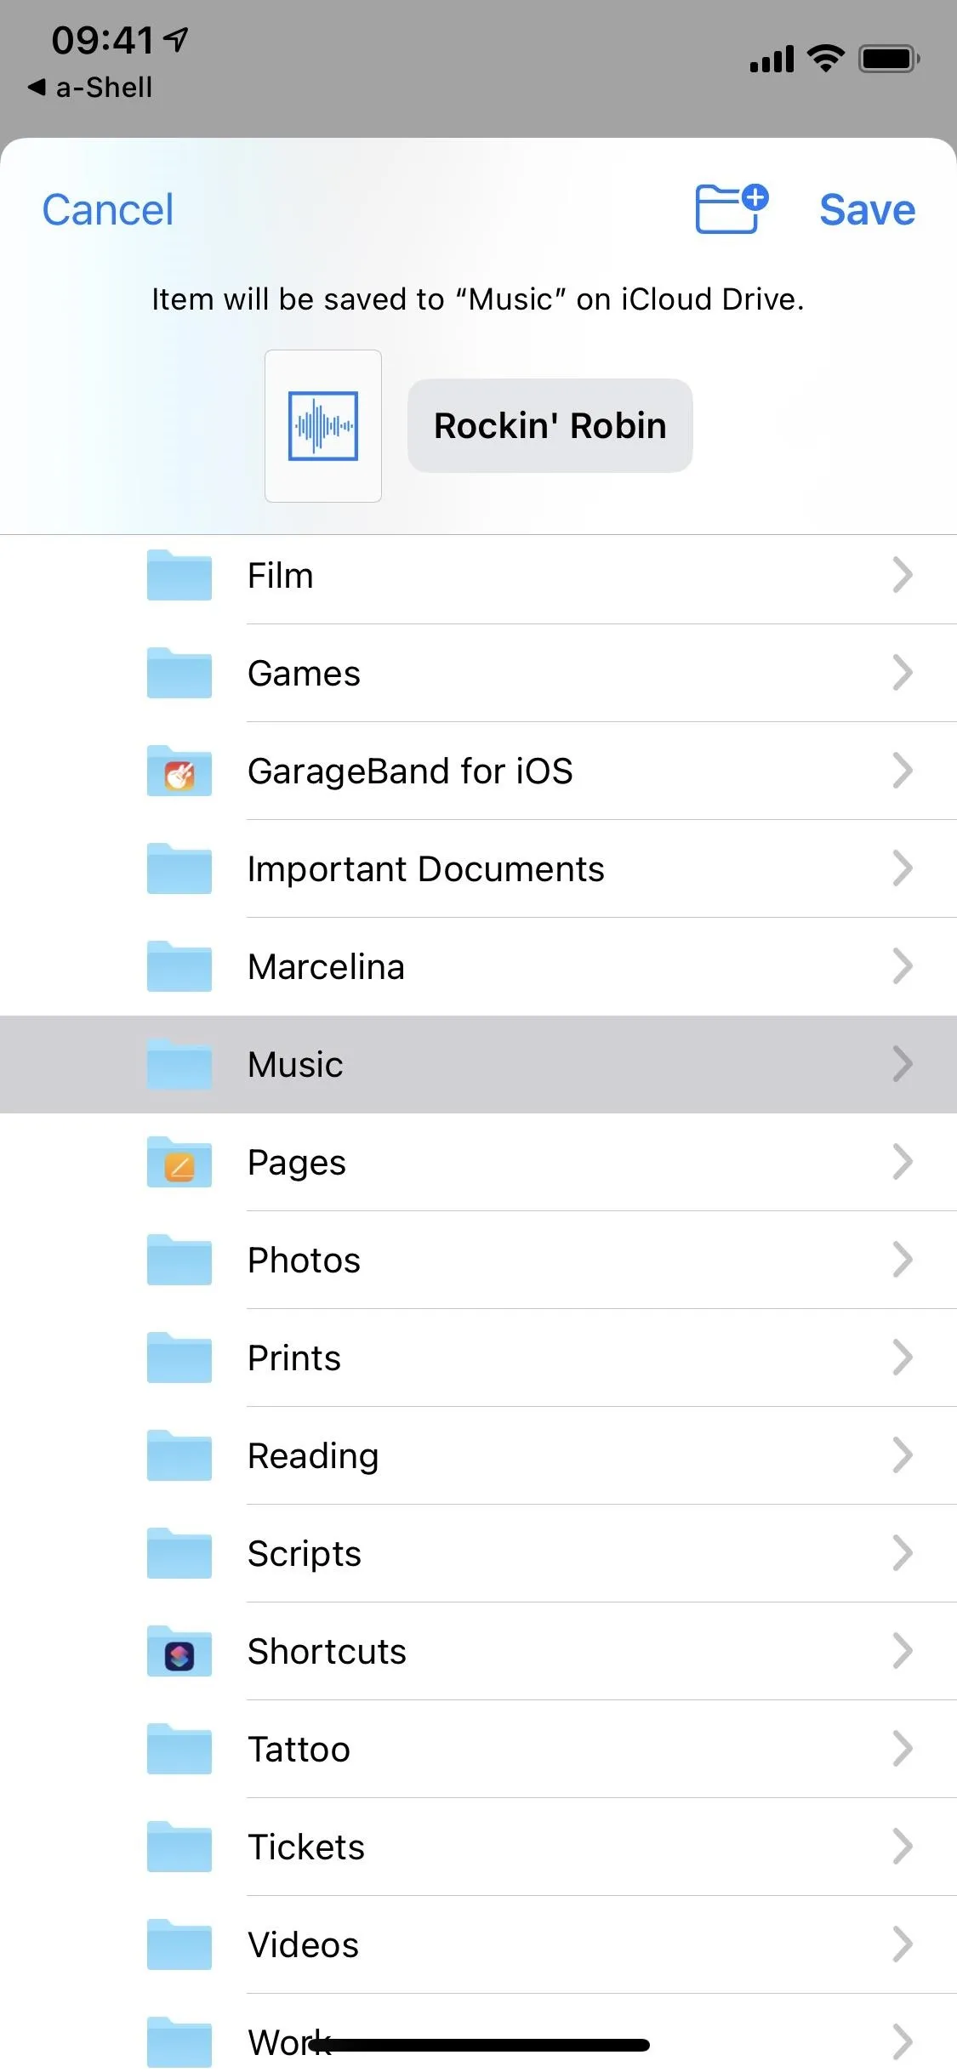Tap the Pages app folder icon

(179, 1162)
